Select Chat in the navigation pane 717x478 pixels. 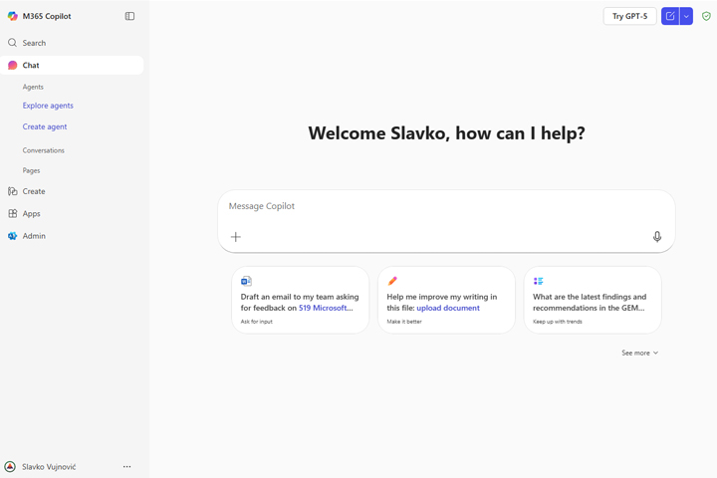coord(31,65)
